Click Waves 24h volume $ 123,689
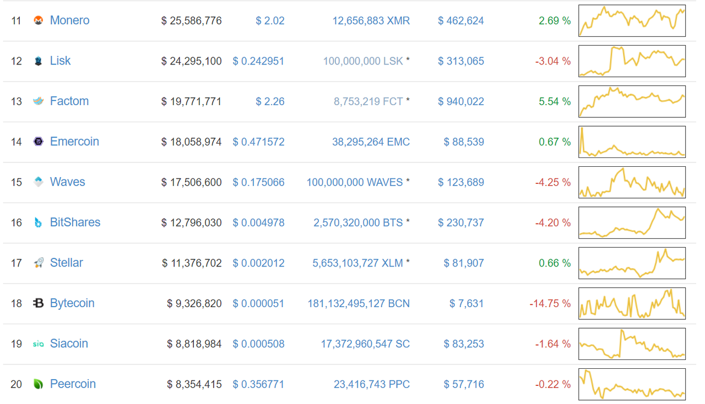 (461, 182)
